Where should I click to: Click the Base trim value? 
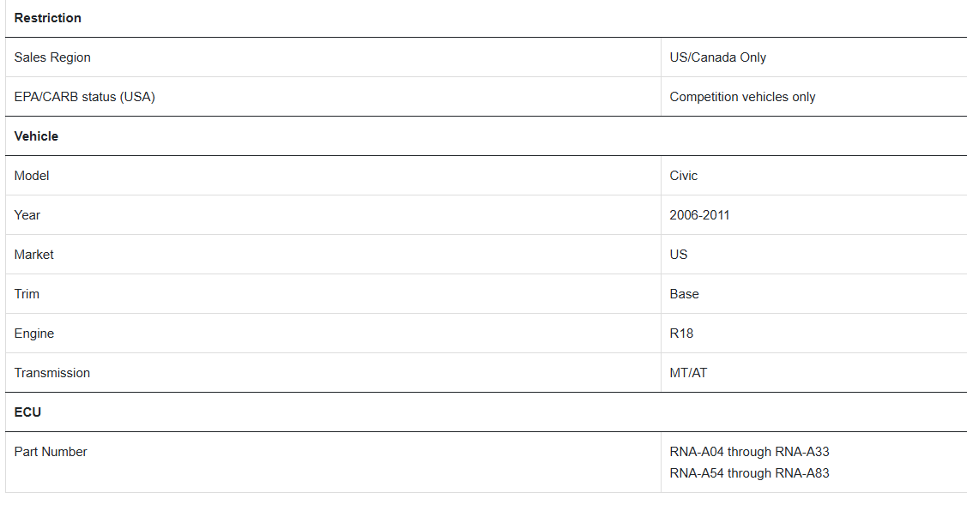pos(684,294)
